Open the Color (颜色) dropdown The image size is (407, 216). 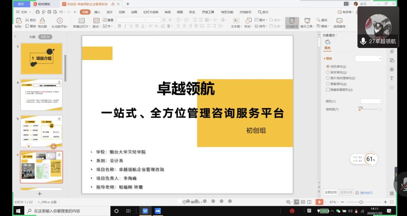click(371, 101)
